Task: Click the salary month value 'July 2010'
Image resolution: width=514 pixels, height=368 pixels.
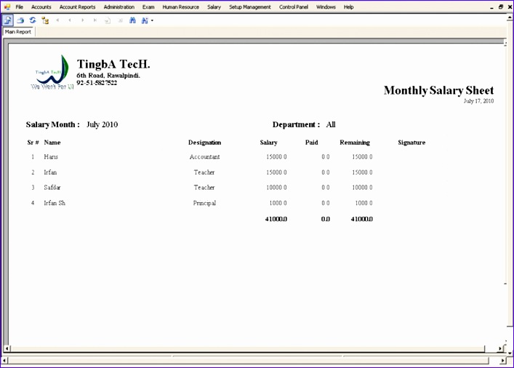Action: (x=103, y=124)
